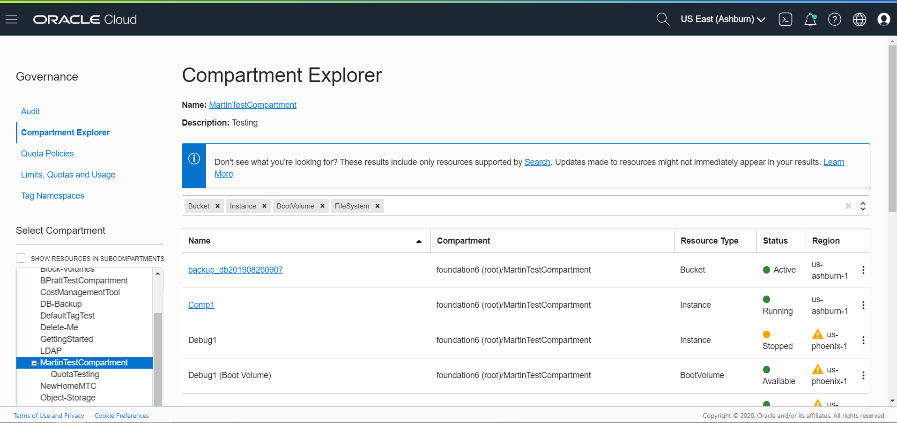Open the US East (Ashburn) region dropdown
Viewport: 897px width, 423px height.
[x=722, y=19]
